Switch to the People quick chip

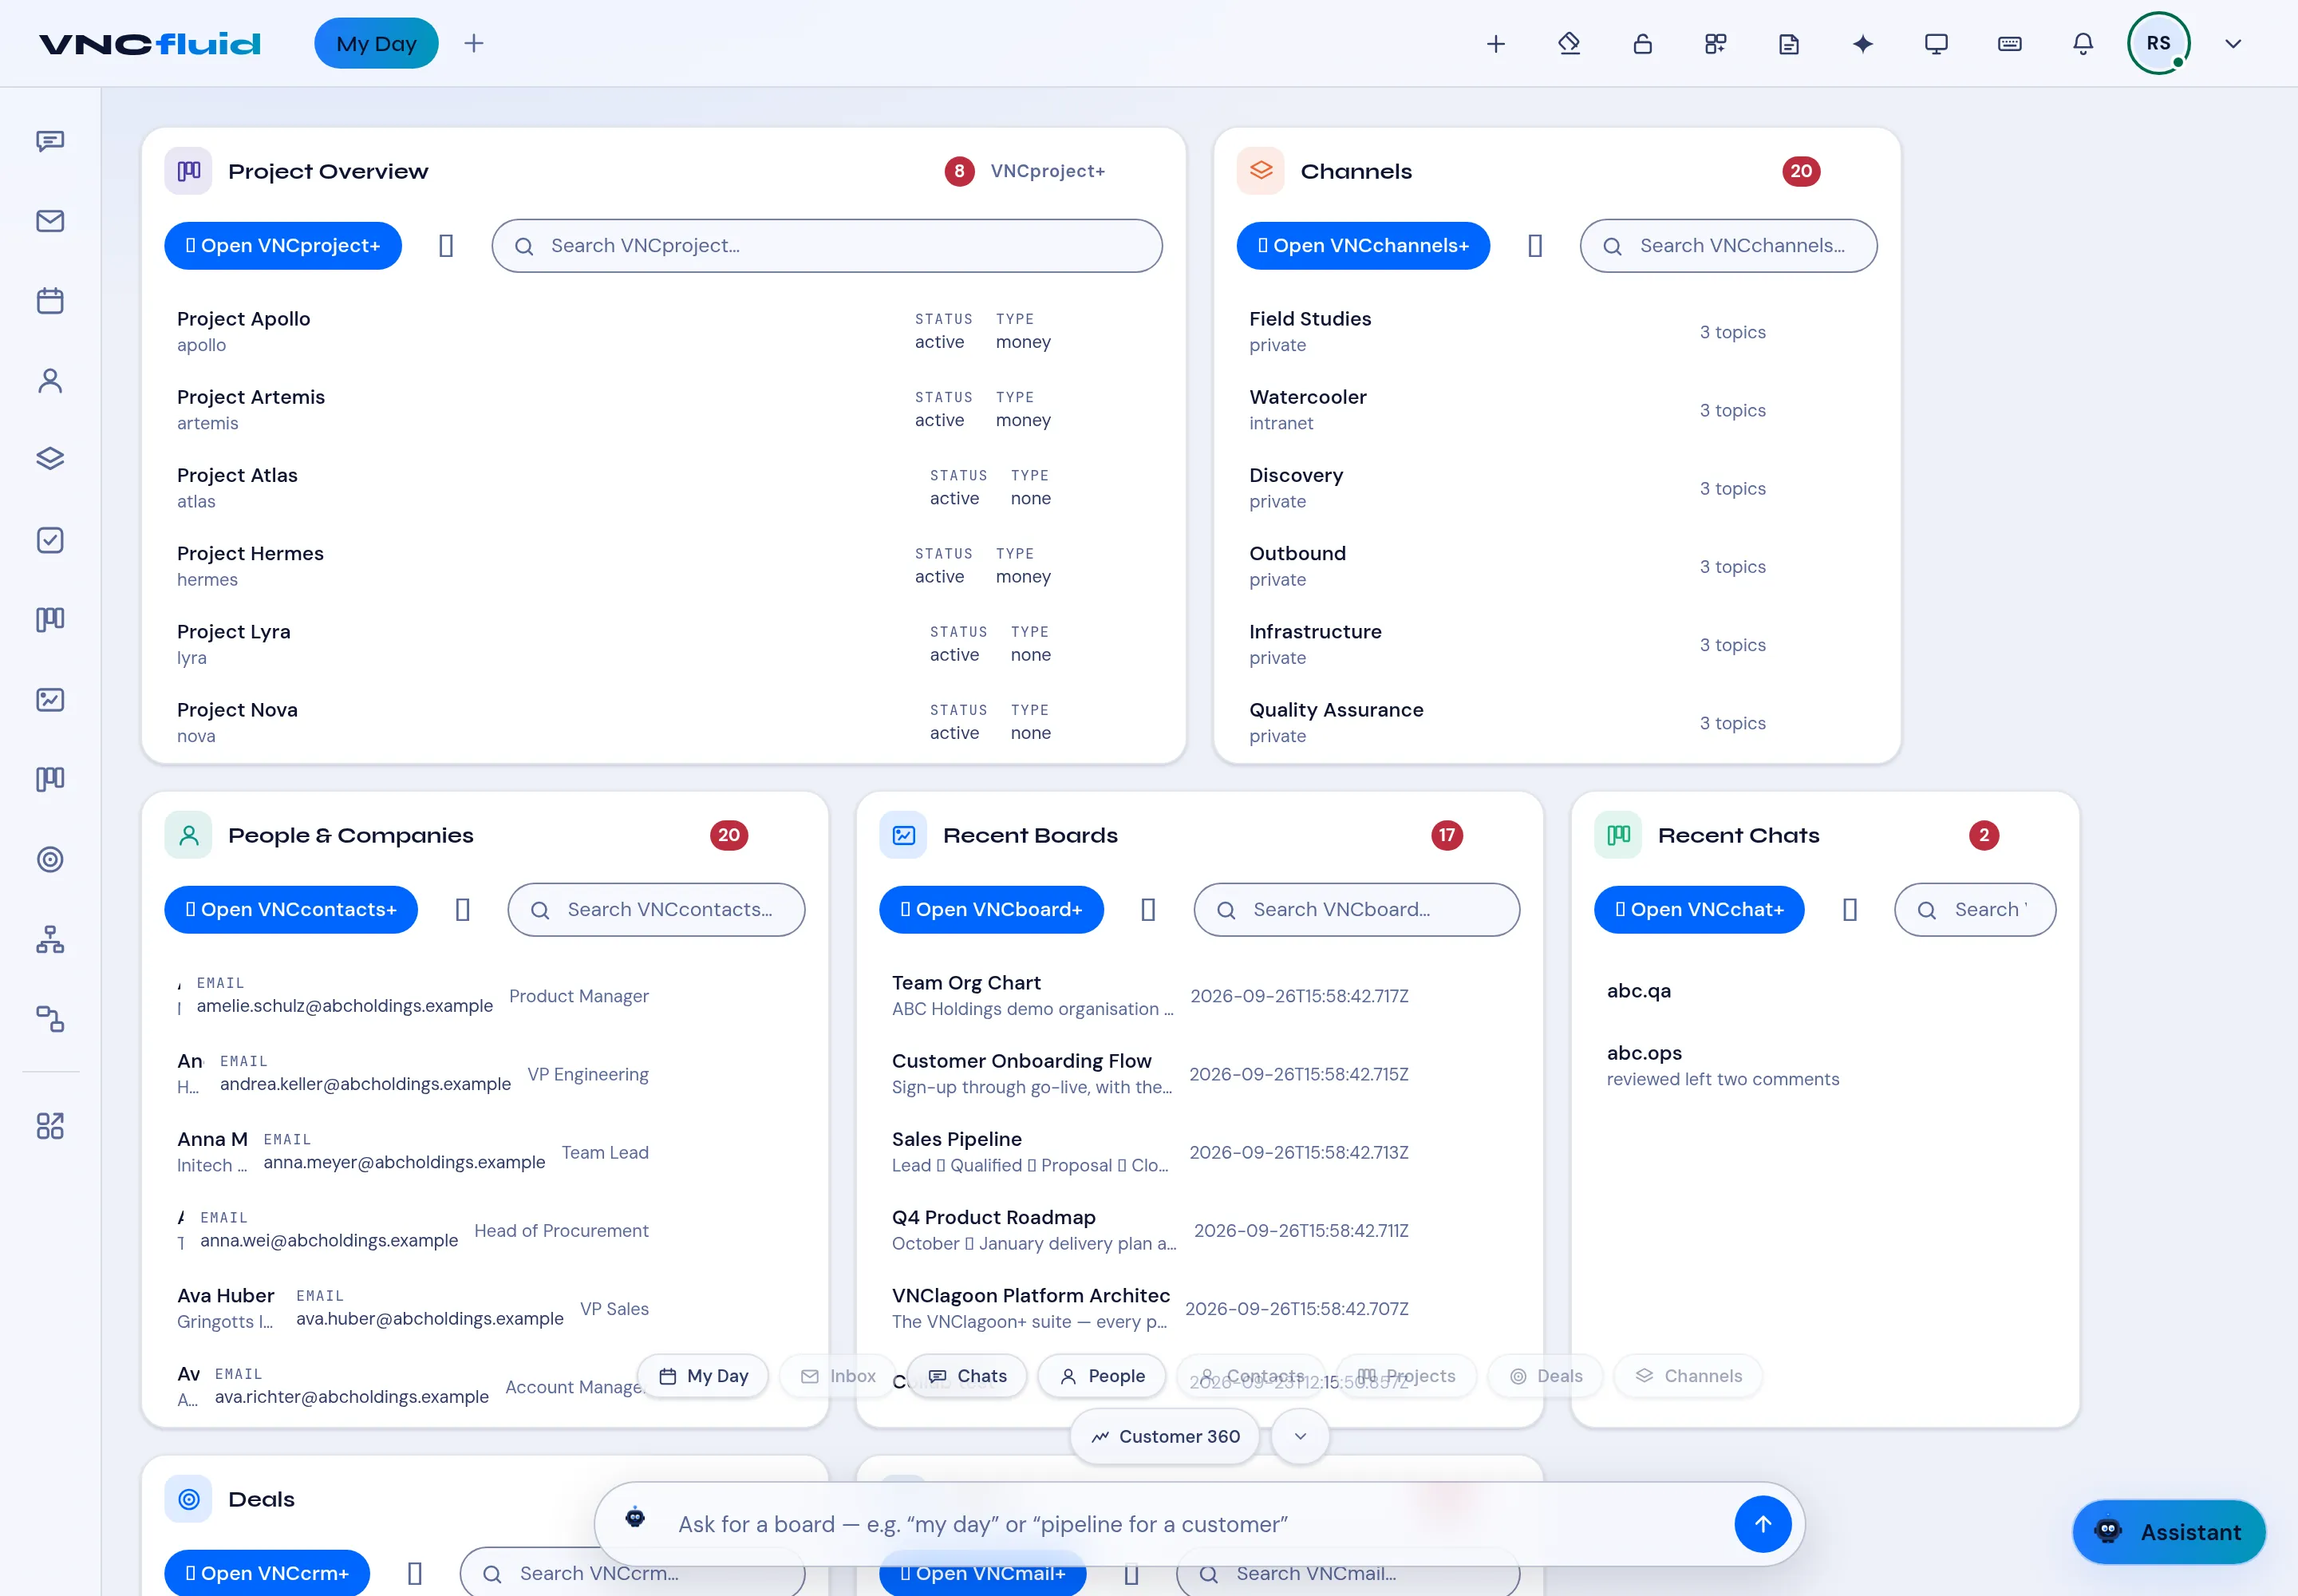coord(1102,1377)
